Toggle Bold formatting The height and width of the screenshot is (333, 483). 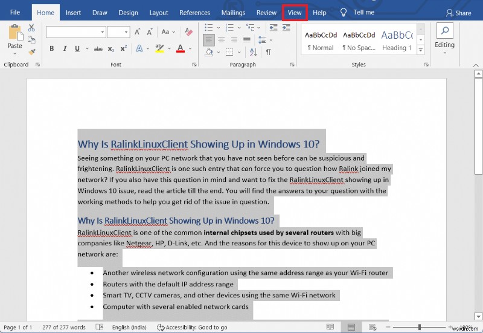click(x=51, y=48)
